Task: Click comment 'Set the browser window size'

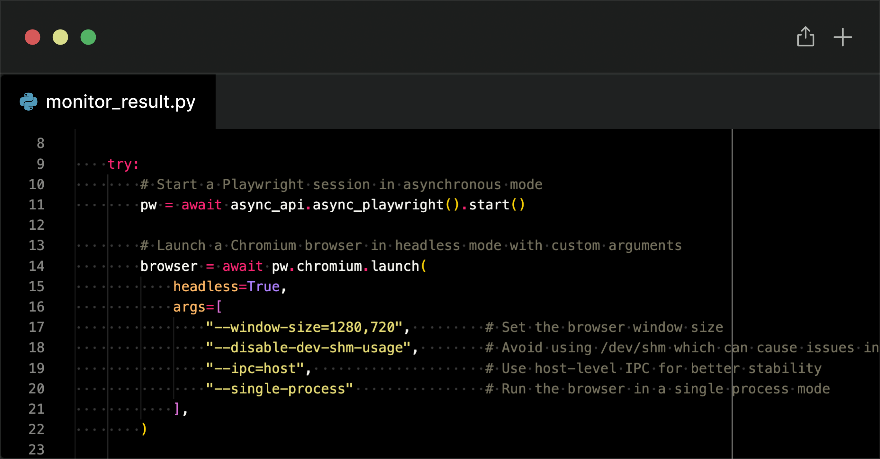Action: coord(604,327)
